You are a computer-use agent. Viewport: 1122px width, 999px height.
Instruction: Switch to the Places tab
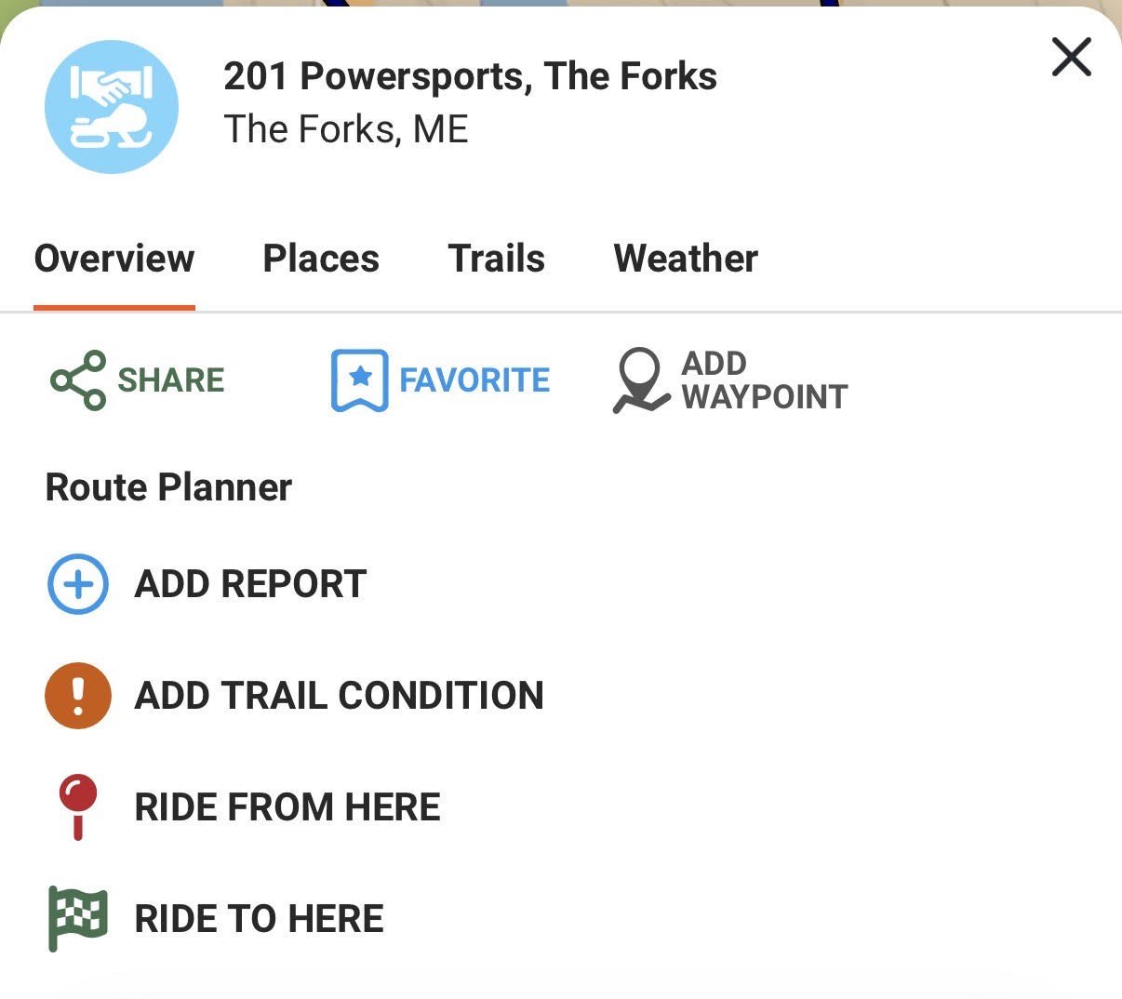(x=321, y=259)
